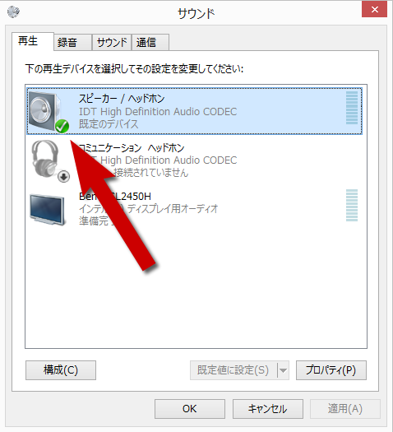Click the down-arrow unplugged badge on headphones
This screenshot has height=432, width=393.
pyautogui.click(x=63, y=177)
